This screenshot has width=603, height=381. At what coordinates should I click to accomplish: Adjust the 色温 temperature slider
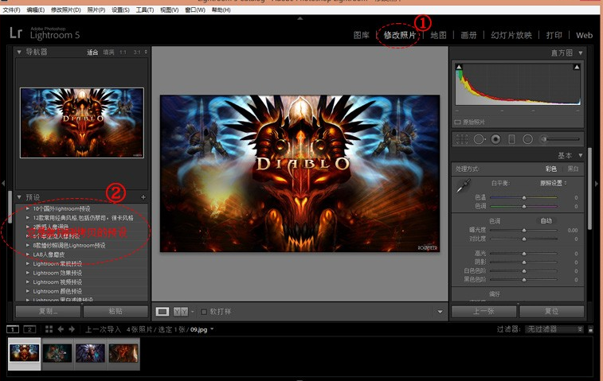click(524, 197)
